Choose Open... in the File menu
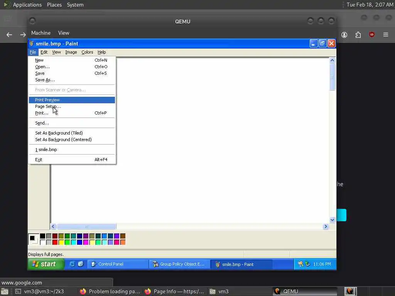Screen dimensions: 395x296 [72, 67]
